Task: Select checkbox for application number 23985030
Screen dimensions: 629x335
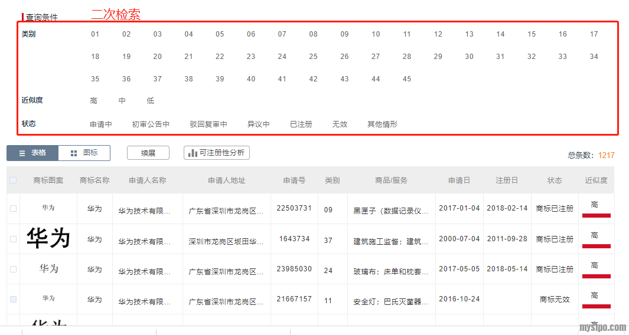Action: 13,269
